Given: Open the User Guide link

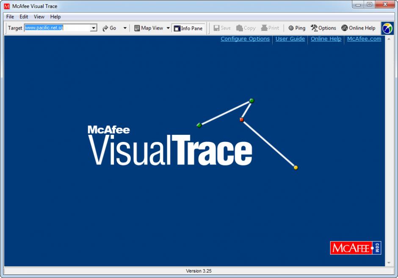Looking at the screenshot, I should coord(290,39).
